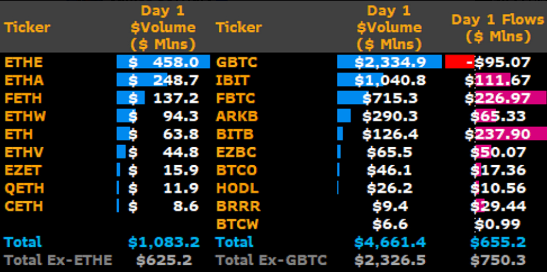Click the BITB flows value 237.90
Screen dimensions: 547x272
502,134
